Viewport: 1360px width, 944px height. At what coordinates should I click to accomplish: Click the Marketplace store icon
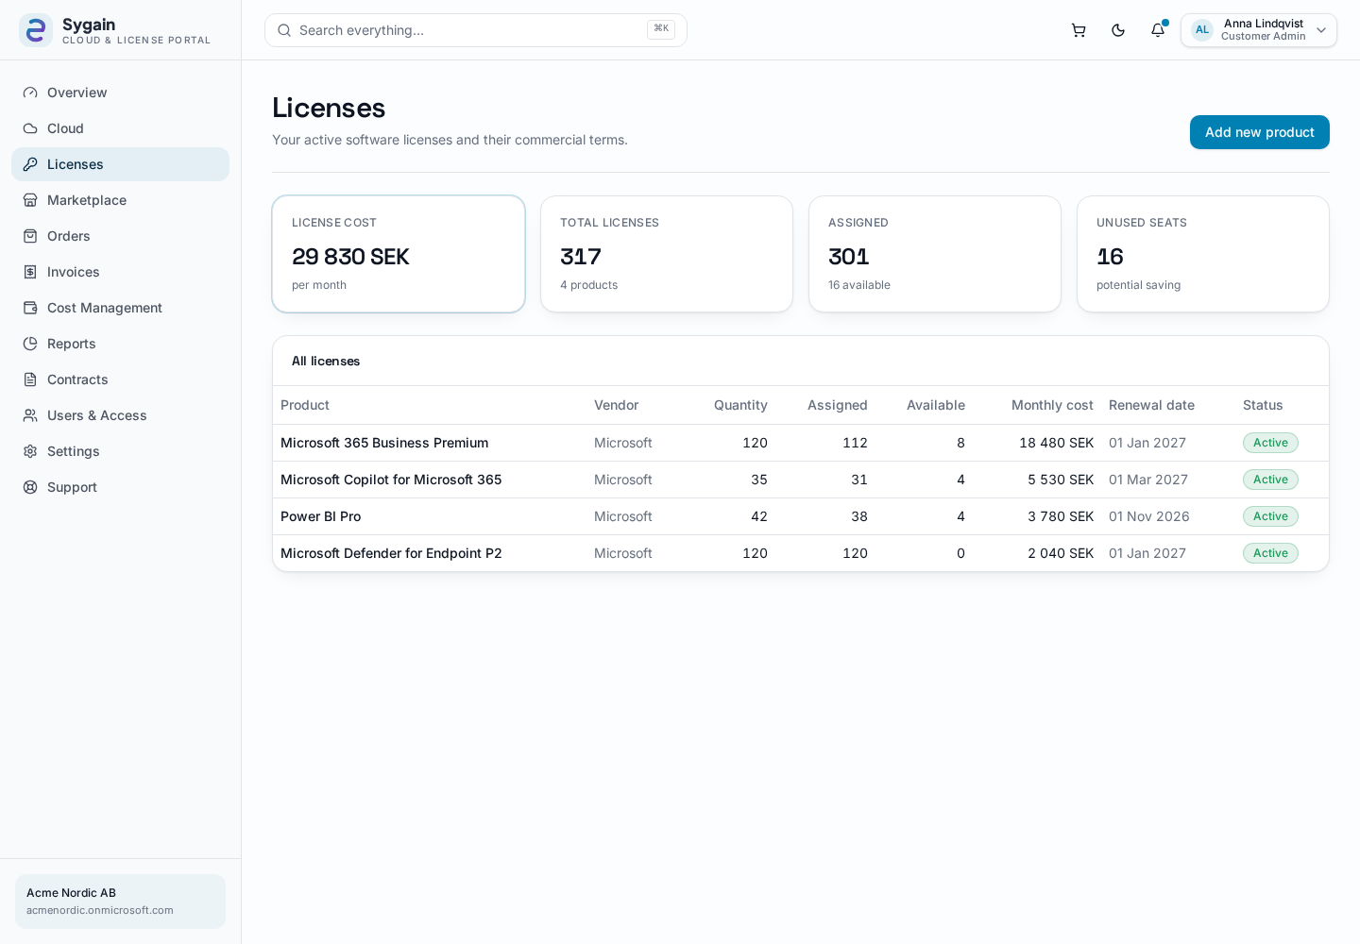30,200
